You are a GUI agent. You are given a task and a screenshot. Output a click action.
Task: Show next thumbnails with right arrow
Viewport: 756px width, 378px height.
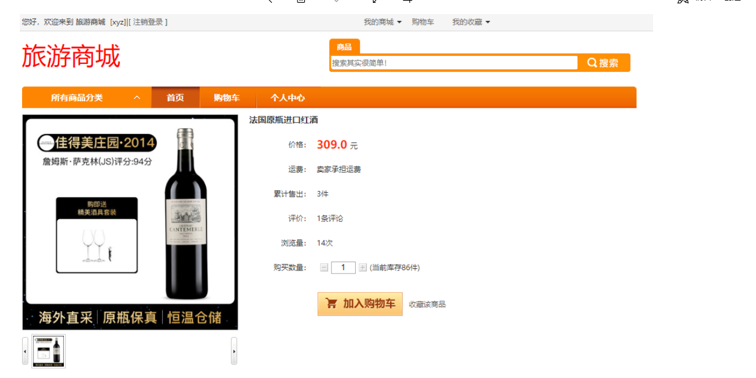tap(234, 351)
